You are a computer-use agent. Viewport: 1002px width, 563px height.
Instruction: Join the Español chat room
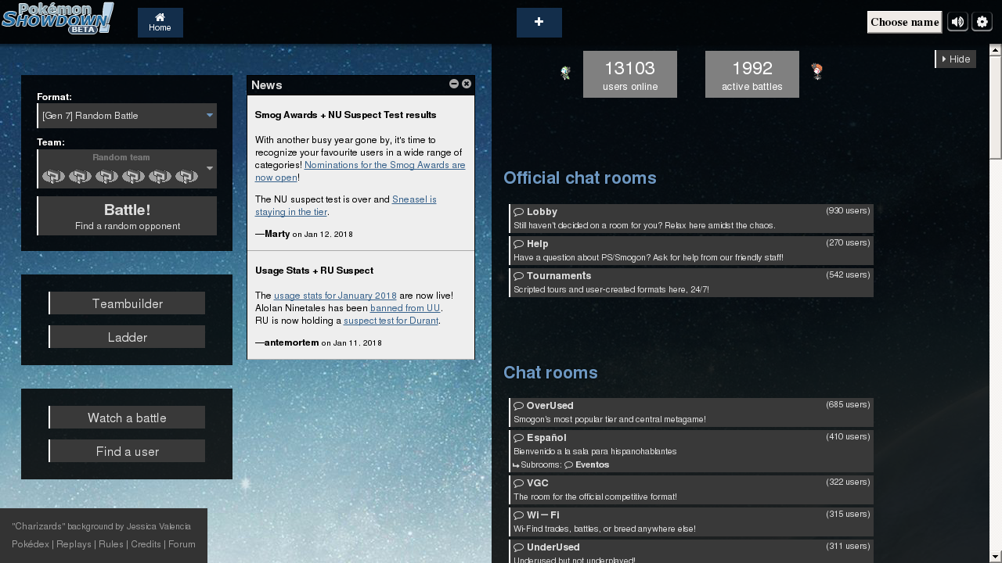coord(691,450)
